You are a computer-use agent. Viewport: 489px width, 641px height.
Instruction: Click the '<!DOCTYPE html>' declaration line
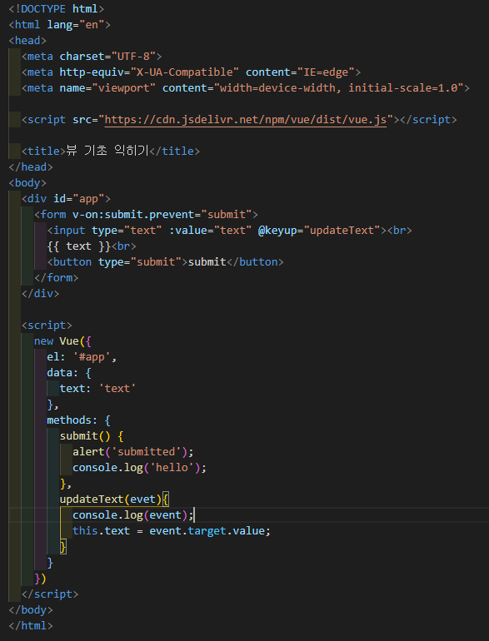tap(57, 8)
